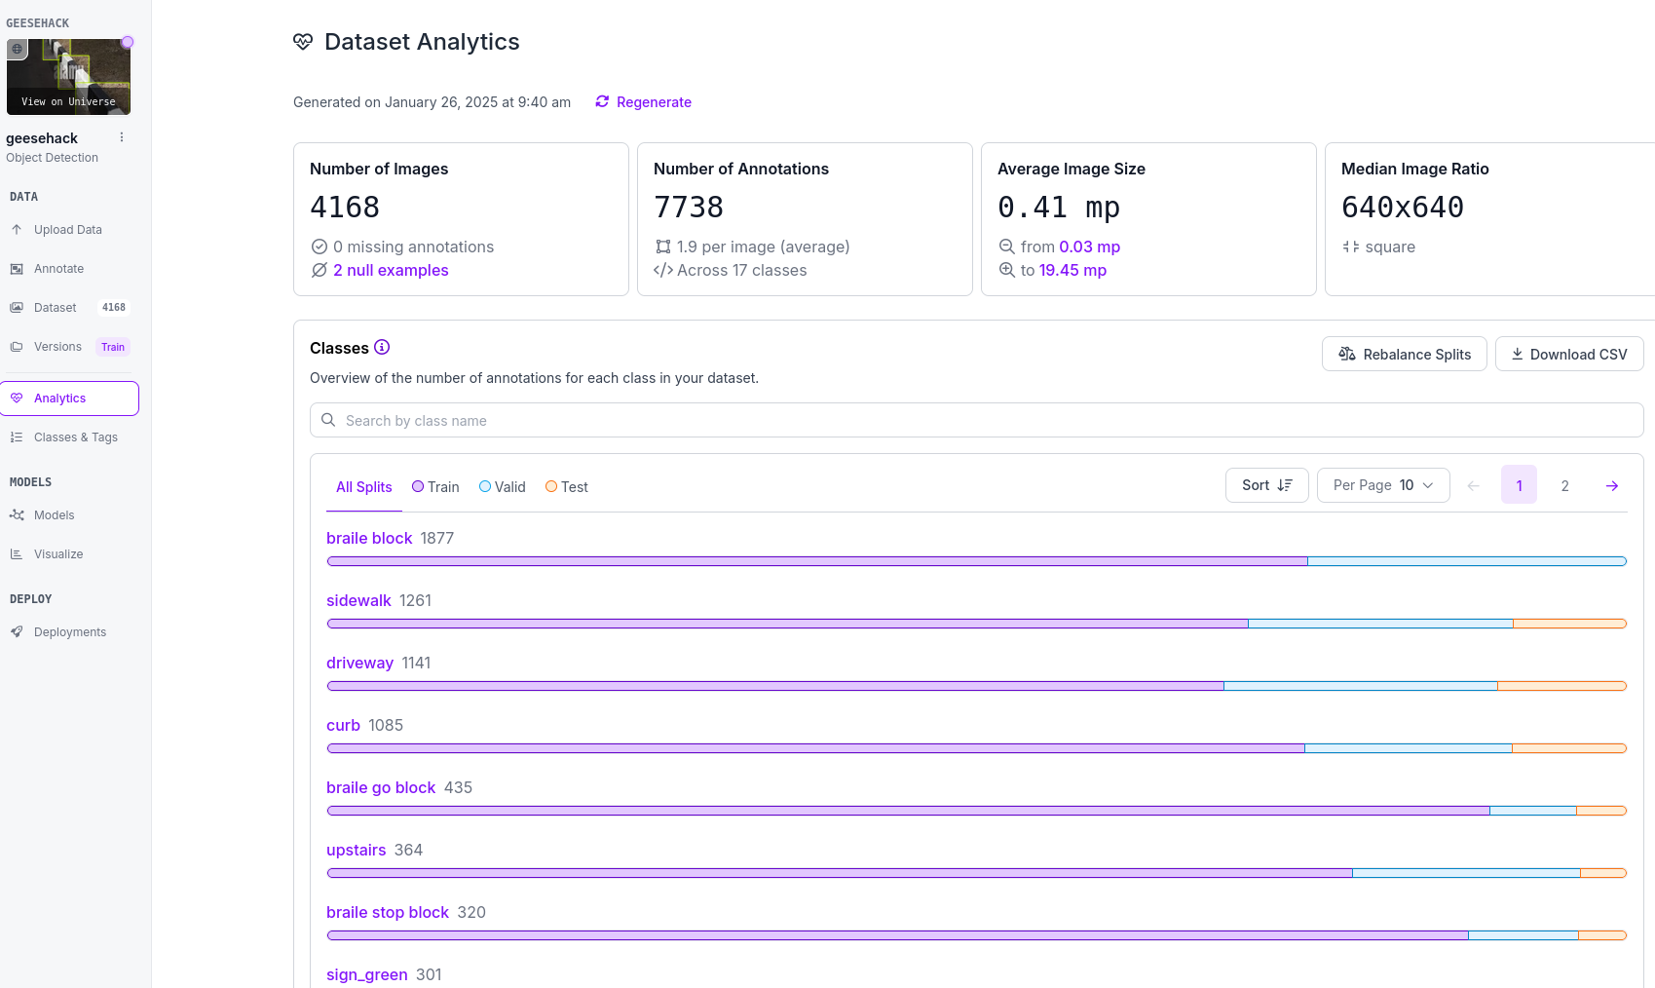This screenshot has height=988, width=1655.
Task: Click the null examples icon
Action: pyautogui.click(x=320, y=270)
